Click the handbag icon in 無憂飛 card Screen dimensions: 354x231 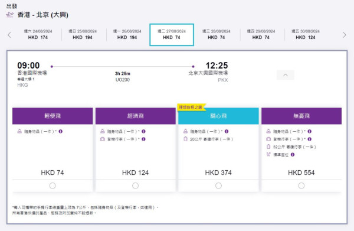[268, 131]
